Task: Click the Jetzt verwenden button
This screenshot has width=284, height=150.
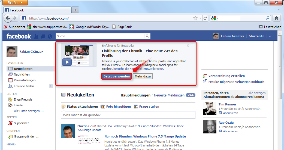Action: point(117,76)
